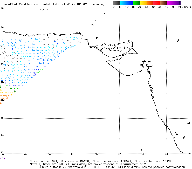Screen dimensions: 192x169
Task: Click the cyan 5–10 knots legend segment
Action: 123,3
